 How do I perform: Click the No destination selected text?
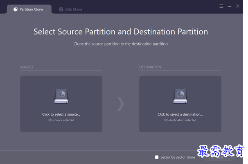[180, 120]
